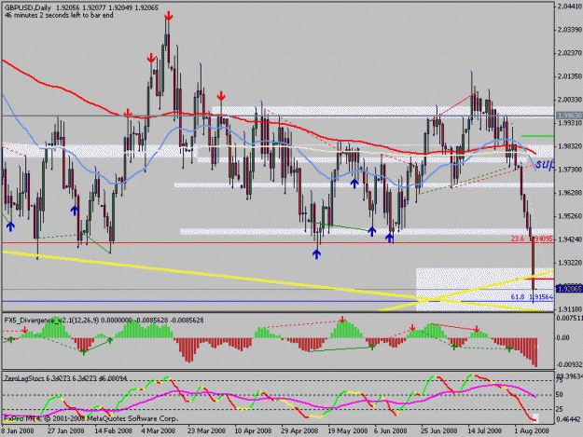Click the 8 Jan 2008 date label
Image resolution: width=583 pixels, height=437 pixels.
tap(18, 430)
